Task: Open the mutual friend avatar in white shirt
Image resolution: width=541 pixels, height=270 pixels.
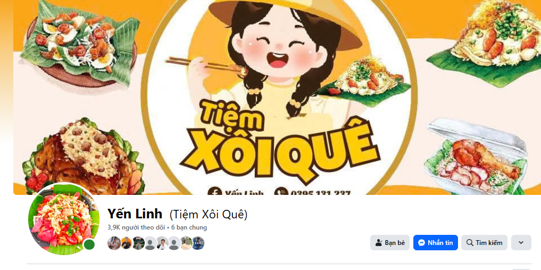Action: pos(162,243)
